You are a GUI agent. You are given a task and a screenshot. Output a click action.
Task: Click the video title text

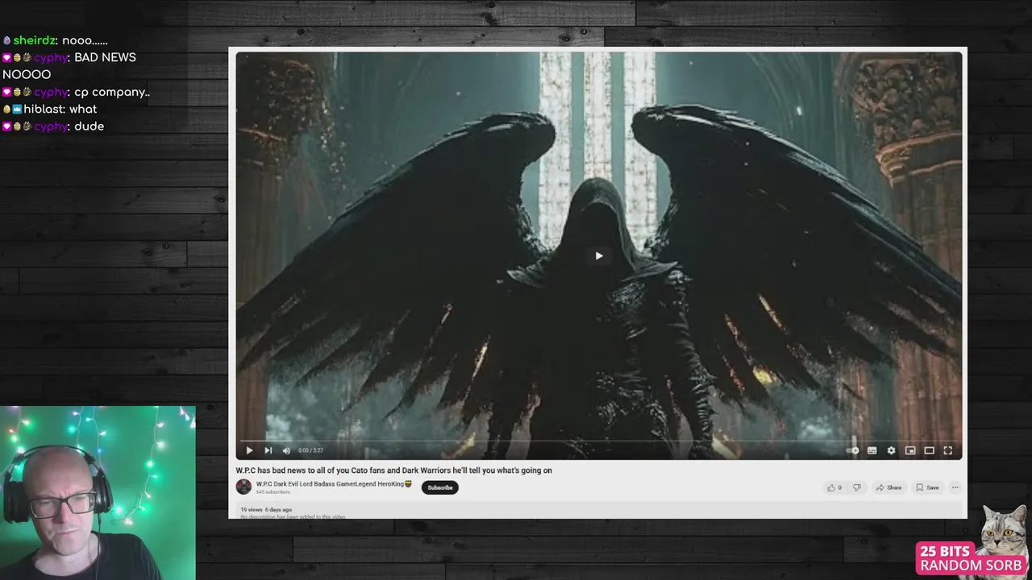(x=393, y=470)
